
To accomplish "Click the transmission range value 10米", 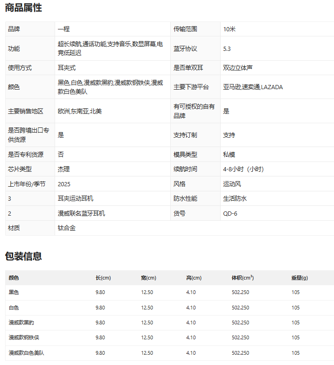I will [x=230, y=29].
